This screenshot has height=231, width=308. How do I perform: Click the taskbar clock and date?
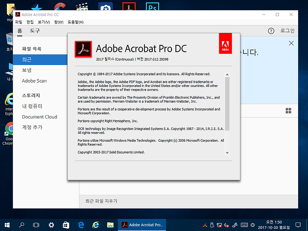click(274, 225)
